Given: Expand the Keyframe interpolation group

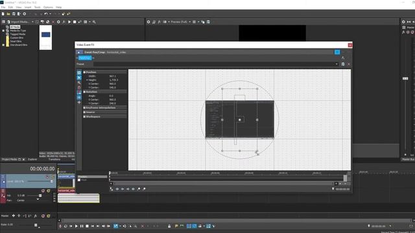Looking at the screenshot, I should [x=84, y=108].
